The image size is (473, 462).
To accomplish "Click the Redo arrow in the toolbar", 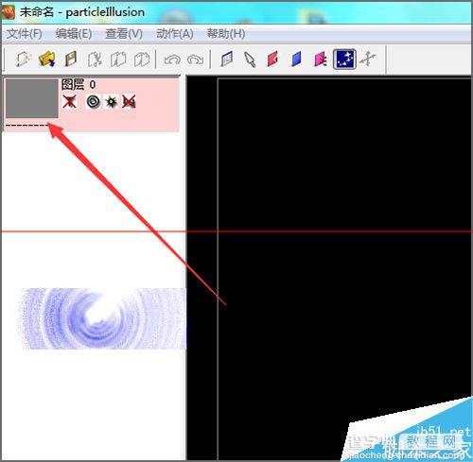I will (x=195, y=60).
